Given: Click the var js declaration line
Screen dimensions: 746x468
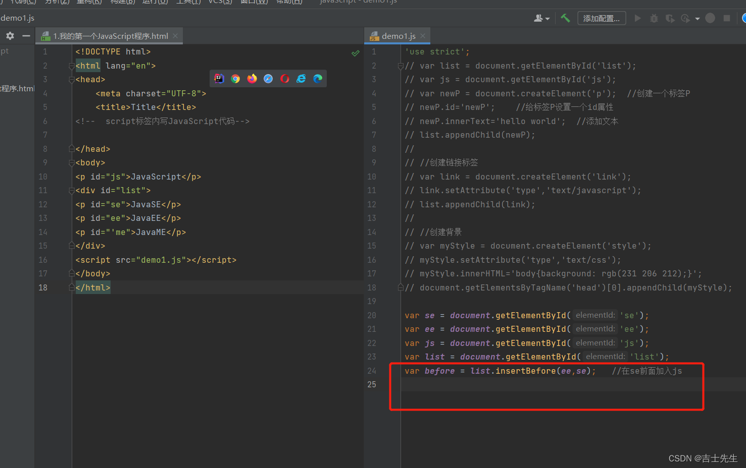Looking at the screenshot, I should [527, 343].
